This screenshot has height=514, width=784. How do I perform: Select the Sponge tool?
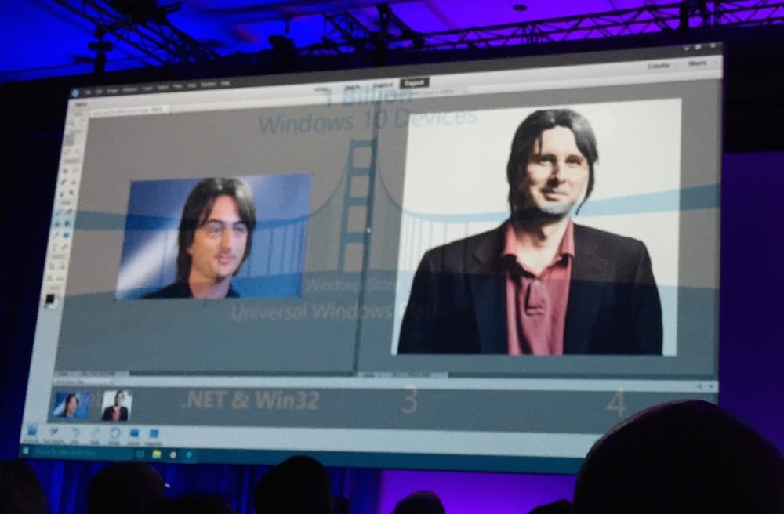pos(73,193)
